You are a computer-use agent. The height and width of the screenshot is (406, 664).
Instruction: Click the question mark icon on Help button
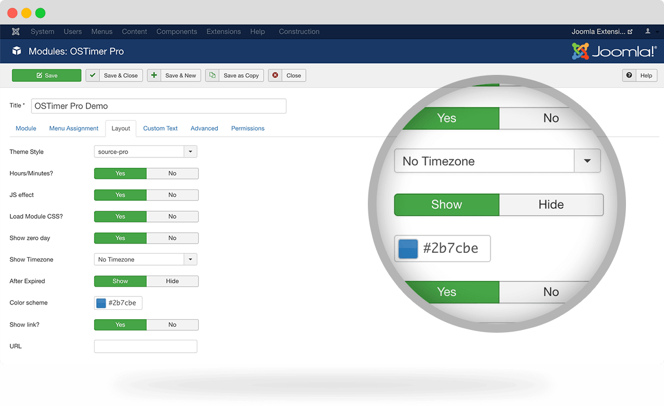629,75
